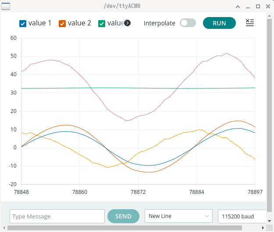This screenshot has width=274, height=232.
Task: Uncheck the value 1 series checkbox
Action: click(x=23, y=23)
